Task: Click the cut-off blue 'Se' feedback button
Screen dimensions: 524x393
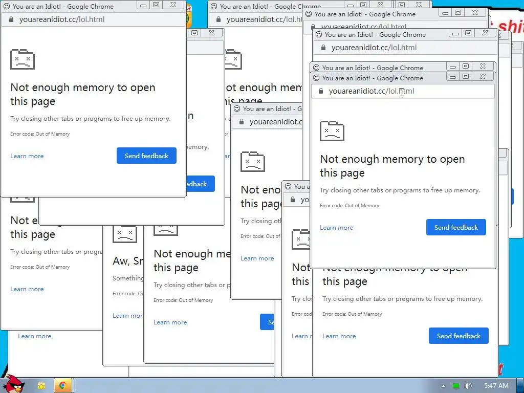Action: (x=267, y=322)
